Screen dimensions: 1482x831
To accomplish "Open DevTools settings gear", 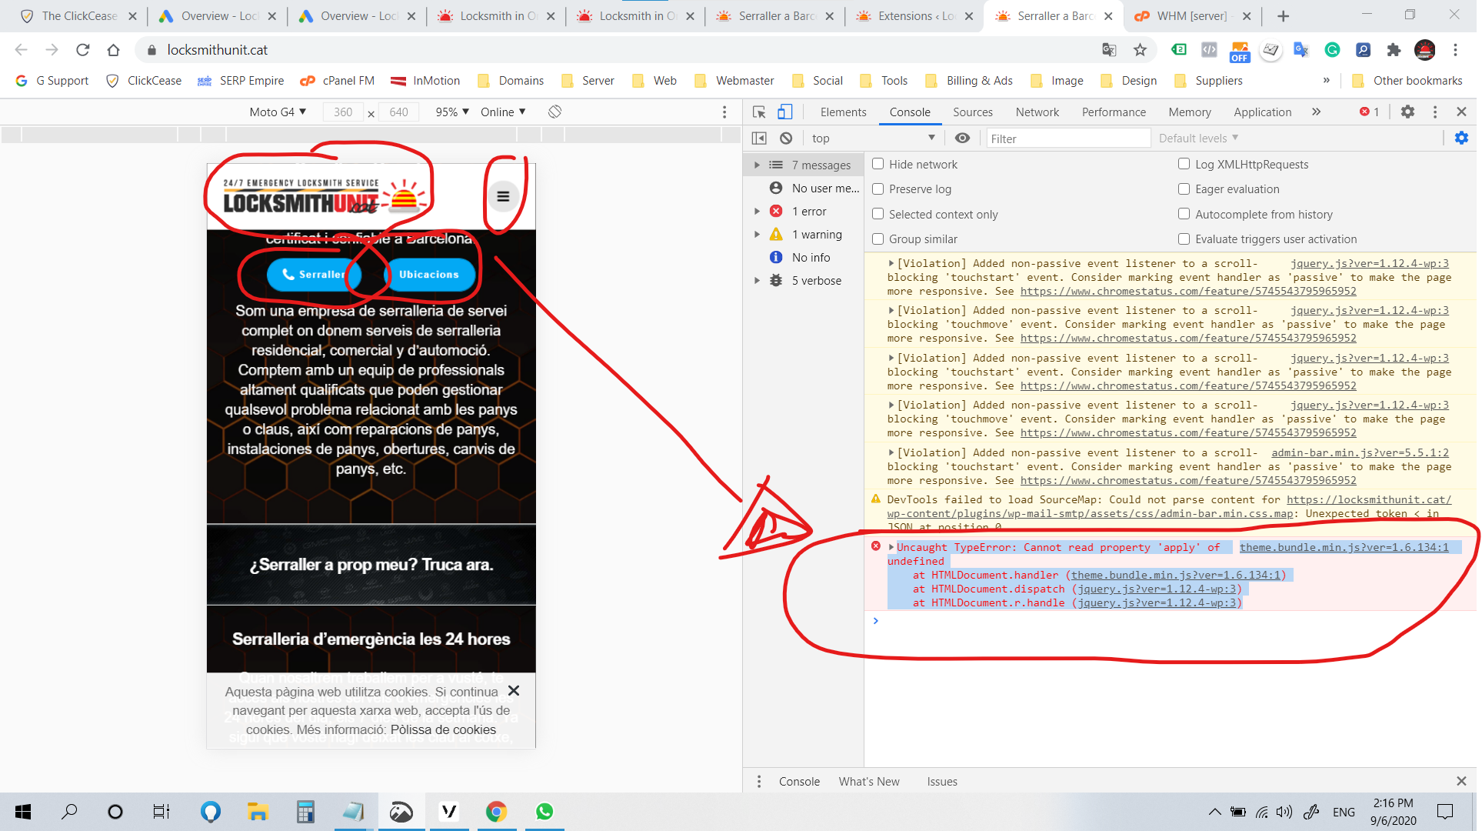I will [x=1407, y=112].
